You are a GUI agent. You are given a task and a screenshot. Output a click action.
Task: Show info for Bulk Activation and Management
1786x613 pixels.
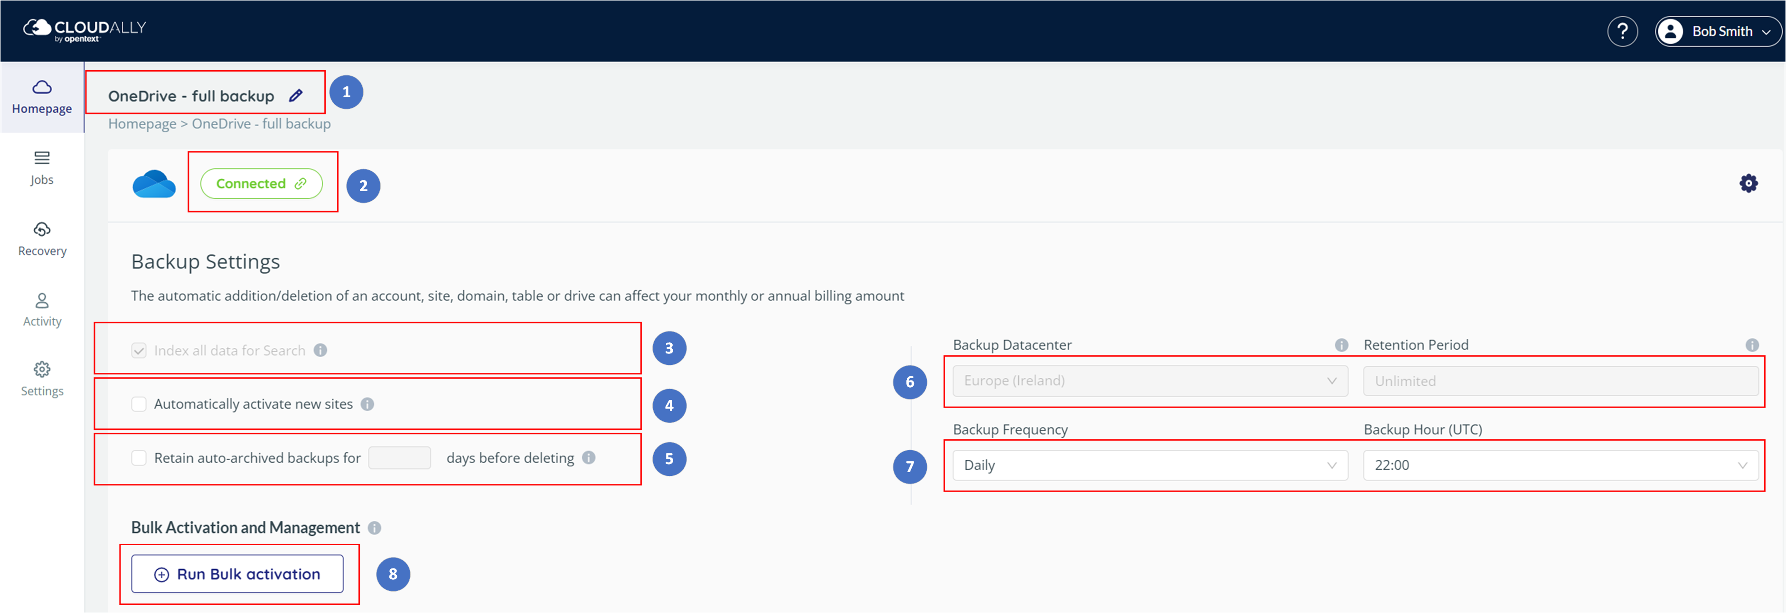pyautogui.click(x=375, y=529)
